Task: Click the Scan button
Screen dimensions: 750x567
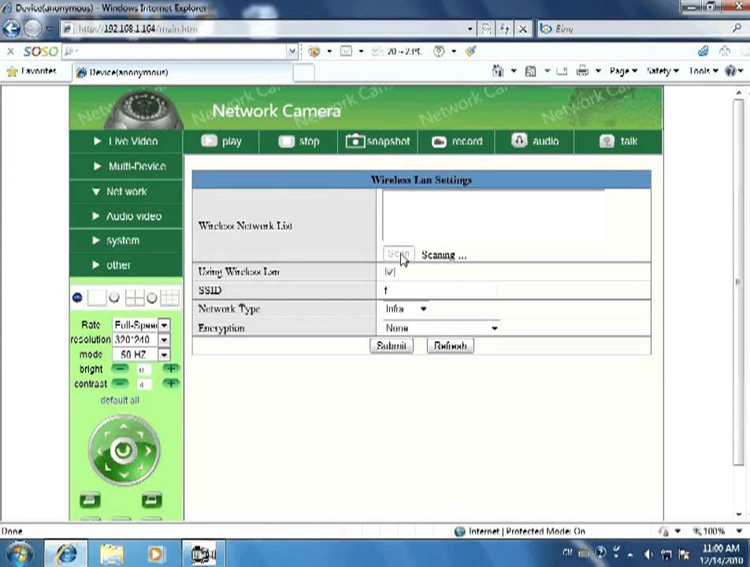Action: (x=399, y=254)
